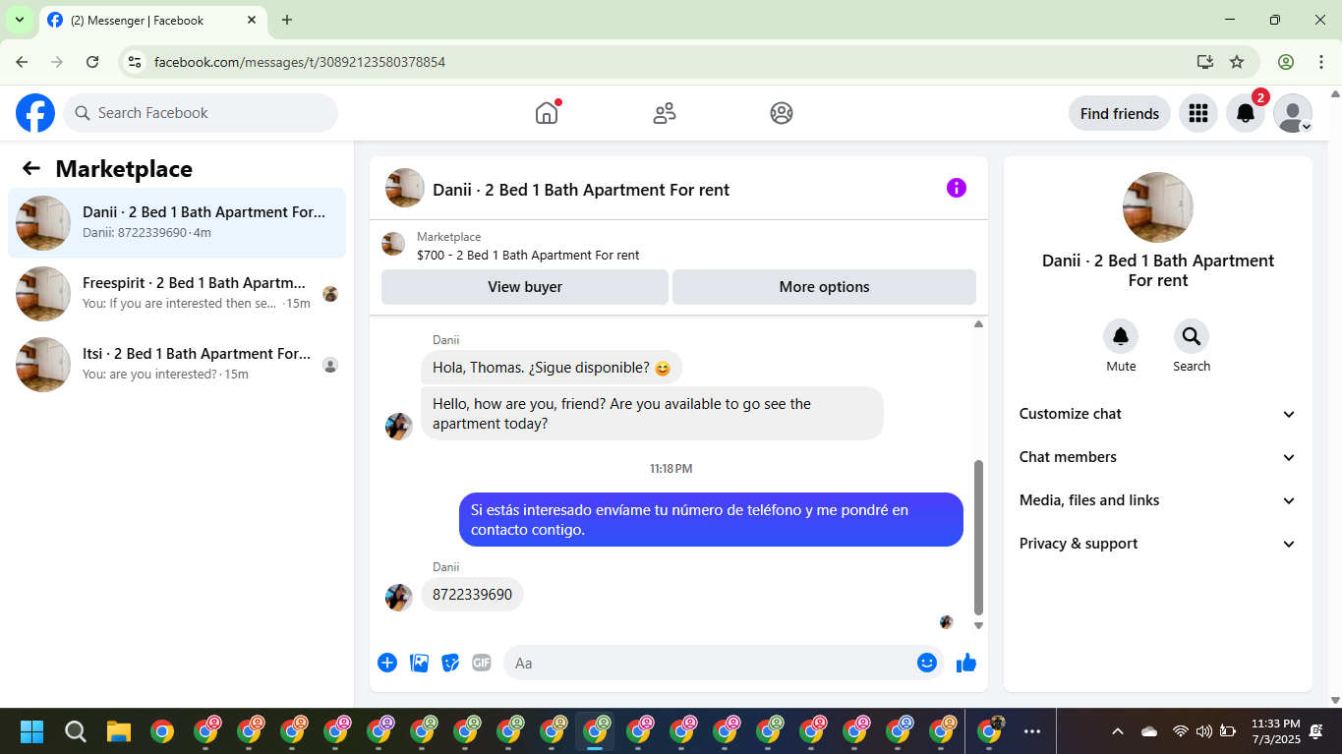
Task: Open the Chrome profile icon
Action: click(1286, 62)
